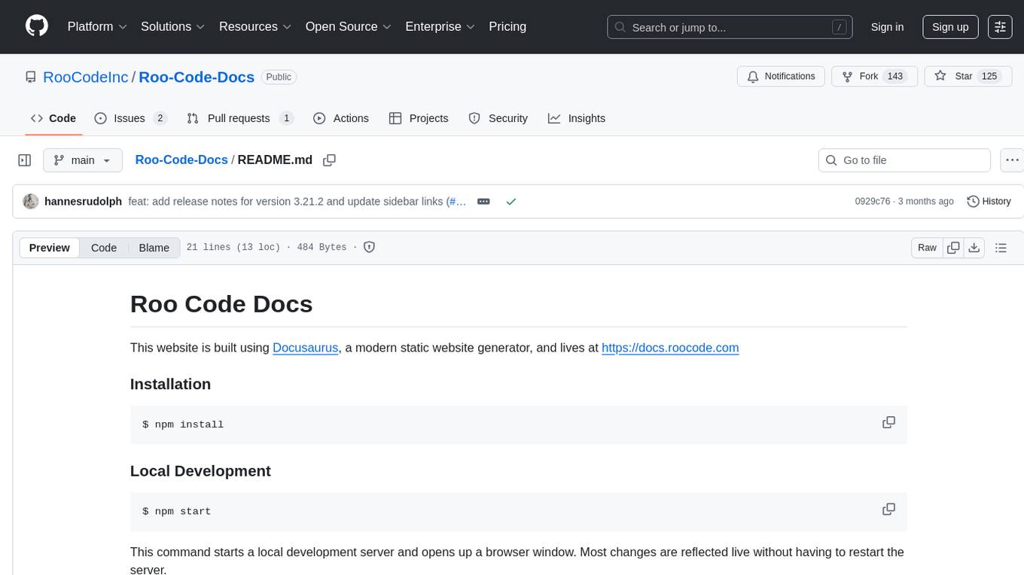Open hannesrudolph's avatar
The image size is (1024, 575).
(x=31, y=202)
